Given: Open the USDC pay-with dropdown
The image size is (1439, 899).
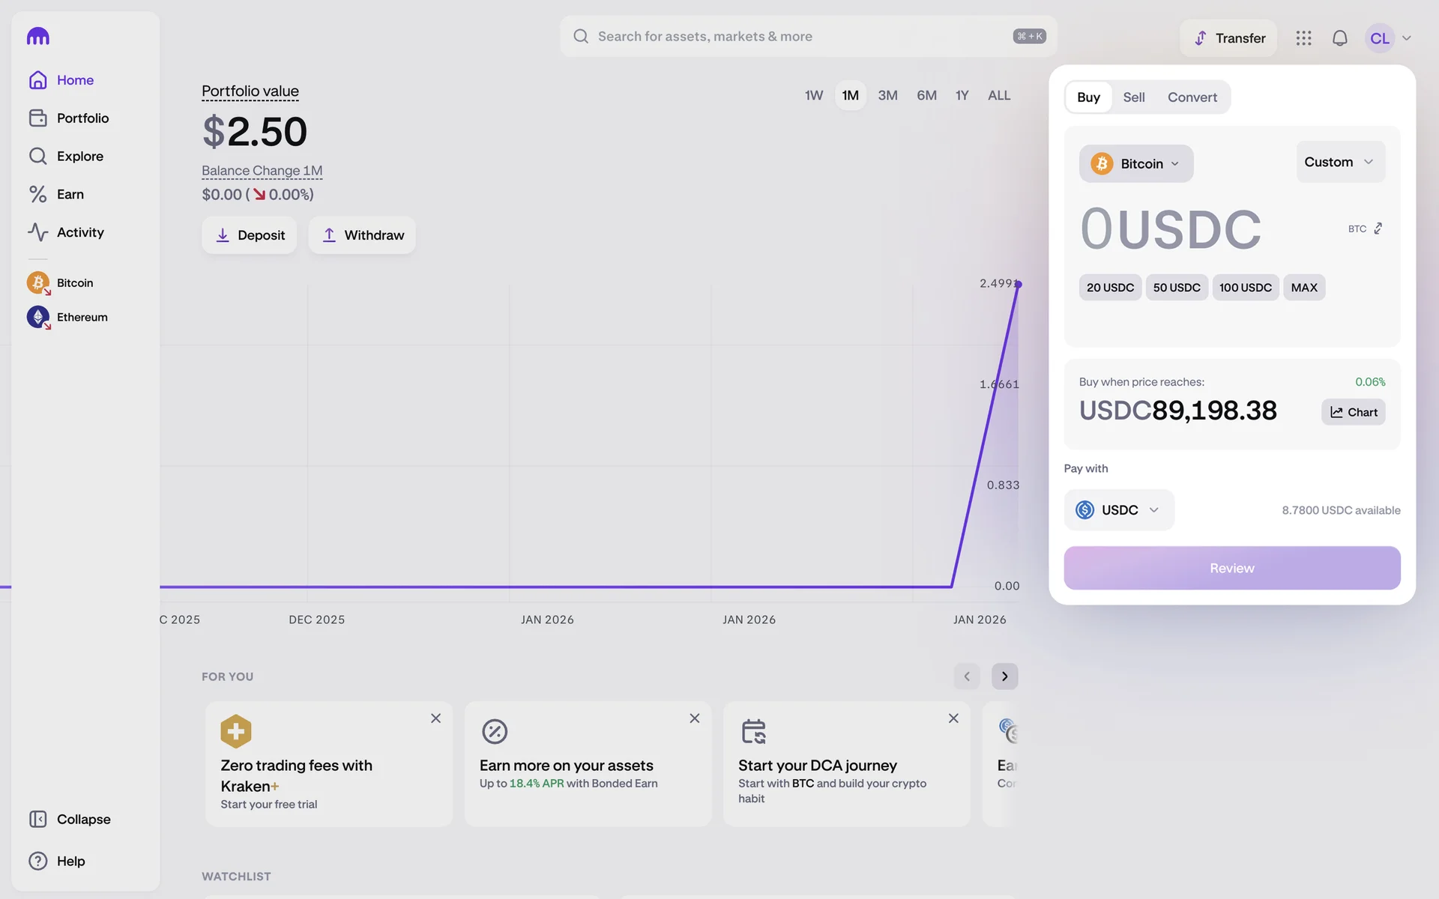Looking at the screenshot, I should click(1118, 510).
